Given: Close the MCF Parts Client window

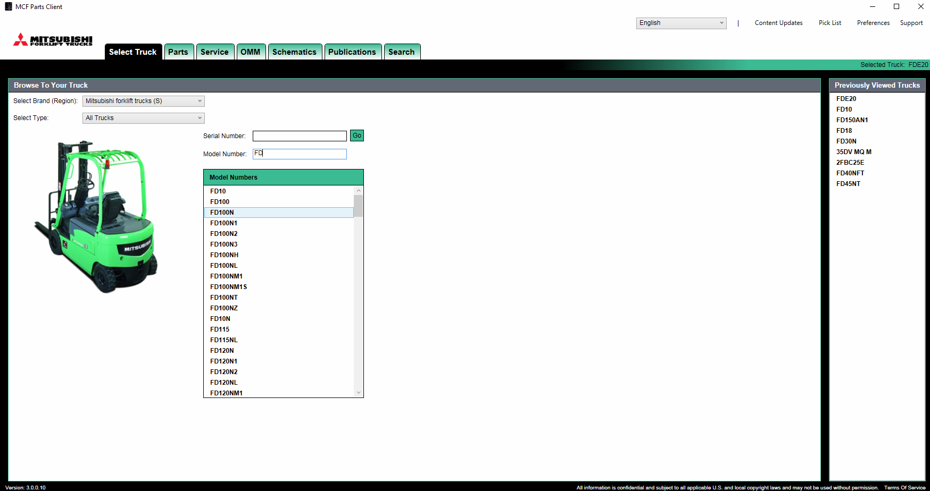Looking at the screenshot, I should (x=920, y=6).
